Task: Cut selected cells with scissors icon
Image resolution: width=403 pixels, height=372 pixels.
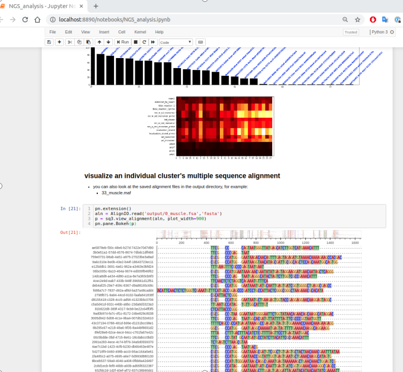Action: [x=71, y=42]
